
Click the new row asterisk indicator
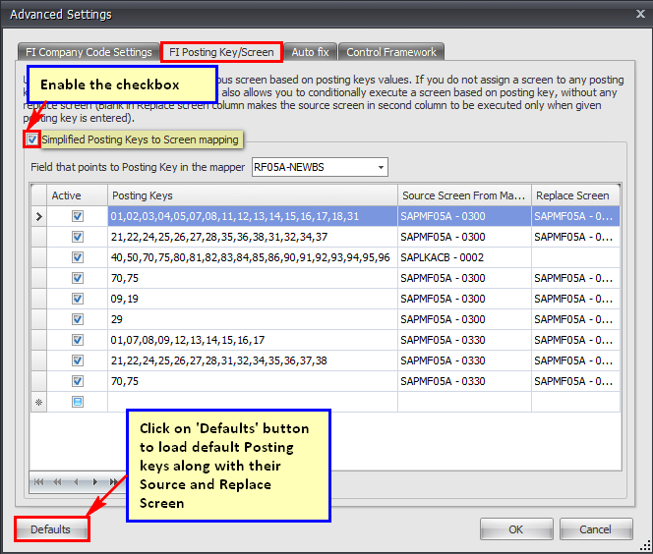click(38, 402)
